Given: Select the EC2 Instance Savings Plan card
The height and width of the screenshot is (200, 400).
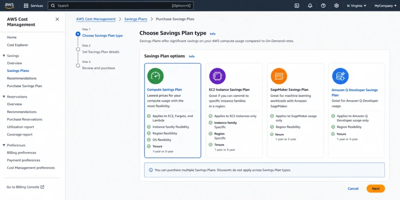Looking at the screenshot, I should point(234,111).
